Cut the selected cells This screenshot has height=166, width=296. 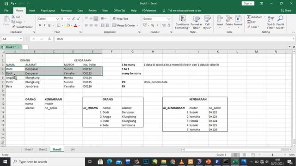pyautogui.click(x=16, y=17)
